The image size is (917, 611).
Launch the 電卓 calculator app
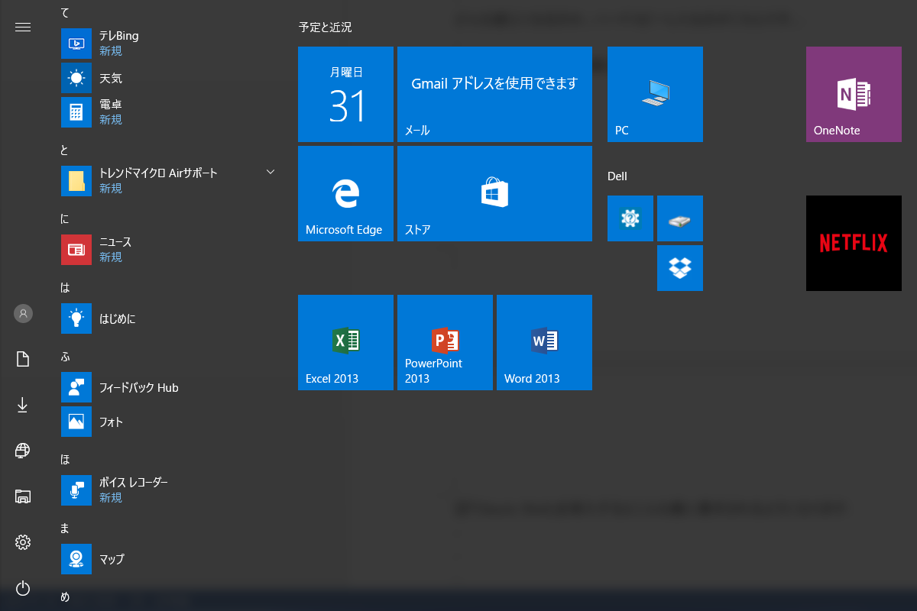coord(168,112)
